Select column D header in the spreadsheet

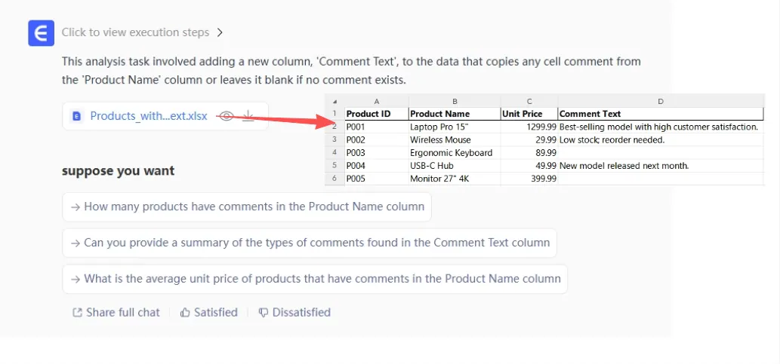661,101
